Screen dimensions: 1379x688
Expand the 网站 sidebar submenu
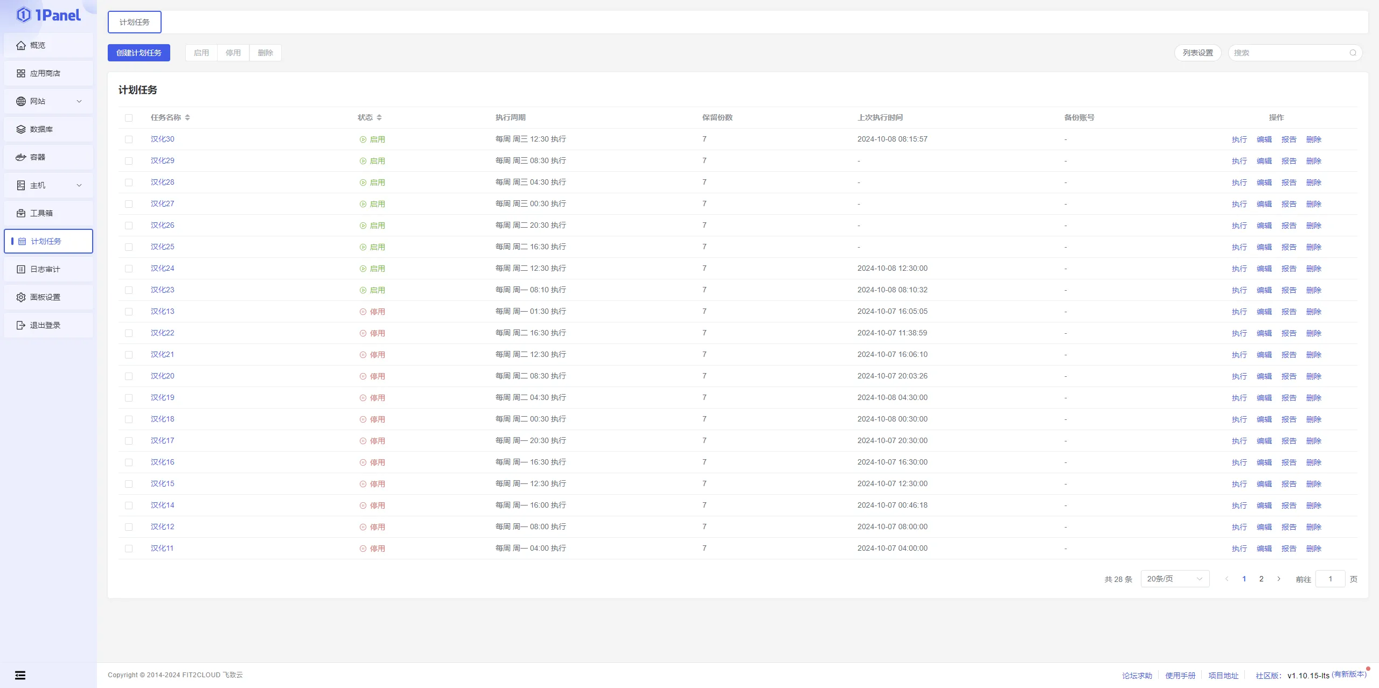coord(79,101)
